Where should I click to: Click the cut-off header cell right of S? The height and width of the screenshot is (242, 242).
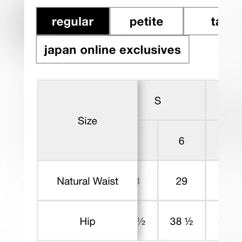[212, 100]
